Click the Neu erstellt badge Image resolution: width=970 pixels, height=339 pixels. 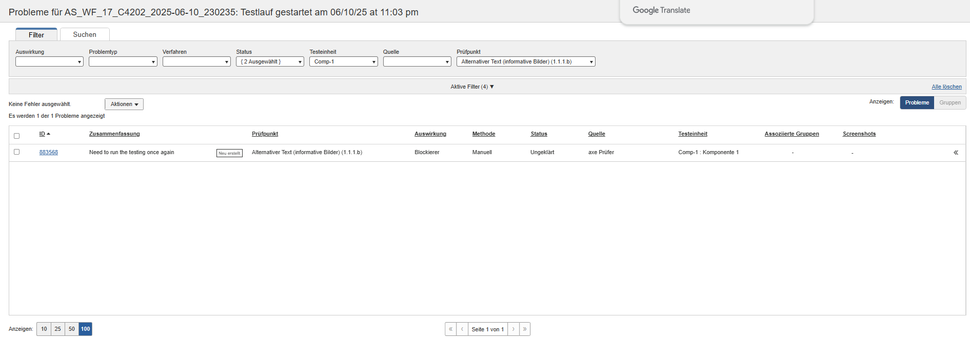click(x=229, y=153)
